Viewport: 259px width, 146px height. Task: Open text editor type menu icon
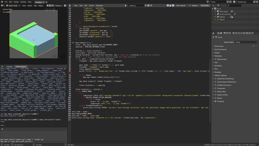pos(70,6)
